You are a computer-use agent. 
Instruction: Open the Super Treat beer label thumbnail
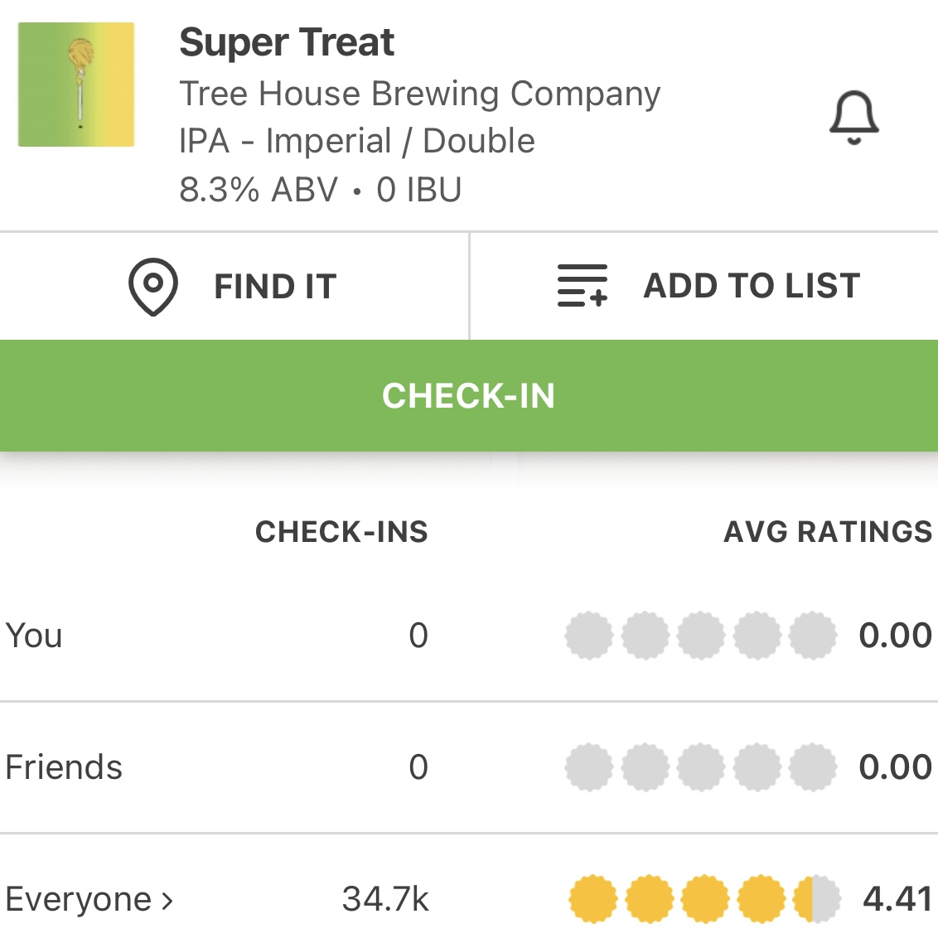pyautogui.click(x=77, y=85)
